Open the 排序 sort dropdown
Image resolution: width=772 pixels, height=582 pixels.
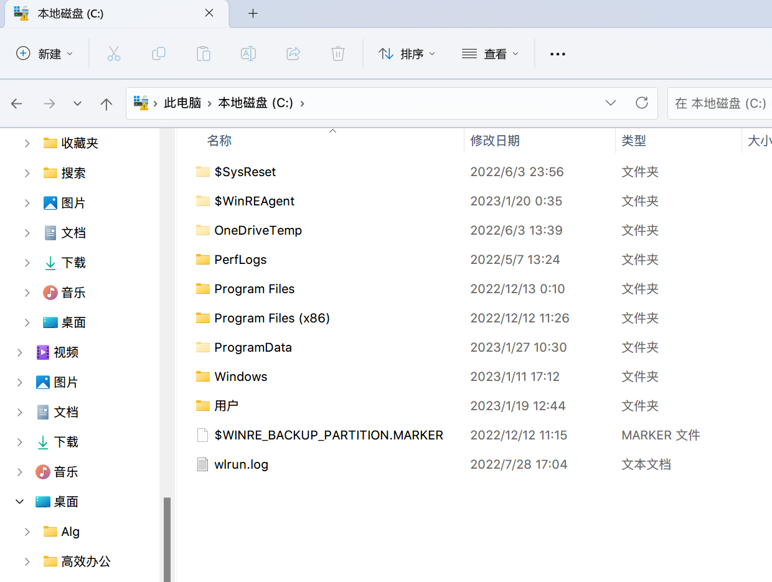coord(407,54)
